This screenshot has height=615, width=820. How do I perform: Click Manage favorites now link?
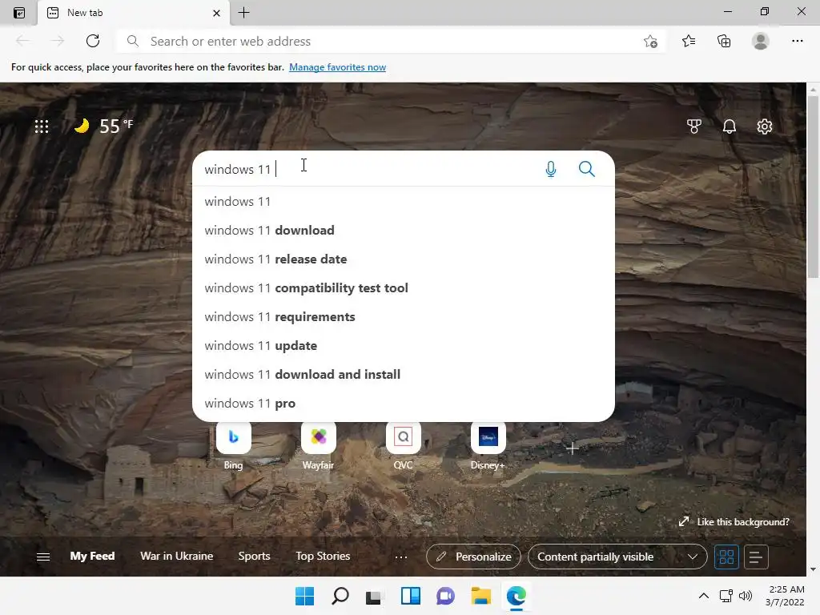coord(337,67)
